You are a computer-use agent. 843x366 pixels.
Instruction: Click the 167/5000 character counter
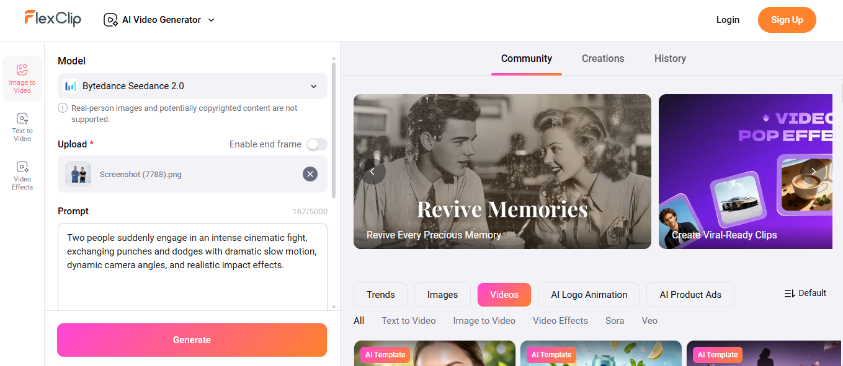coord(310,212)
